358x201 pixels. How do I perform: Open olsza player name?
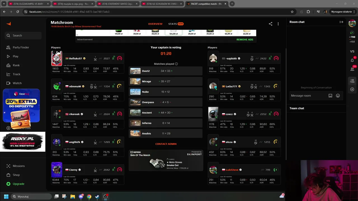tap(229, 142)
